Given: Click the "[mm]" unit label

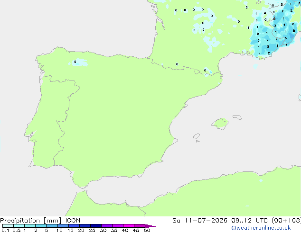Looking at the screenshot, I should (x=52, y=221).
